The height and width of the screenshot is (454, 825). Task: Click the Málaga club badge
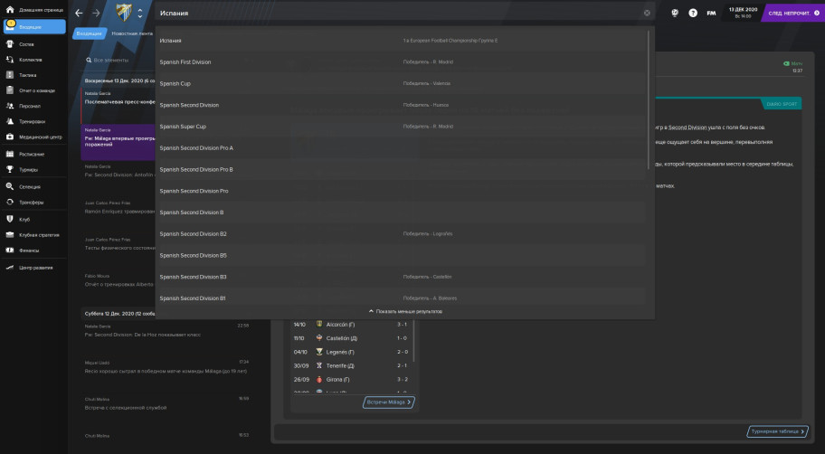(123, 13)
